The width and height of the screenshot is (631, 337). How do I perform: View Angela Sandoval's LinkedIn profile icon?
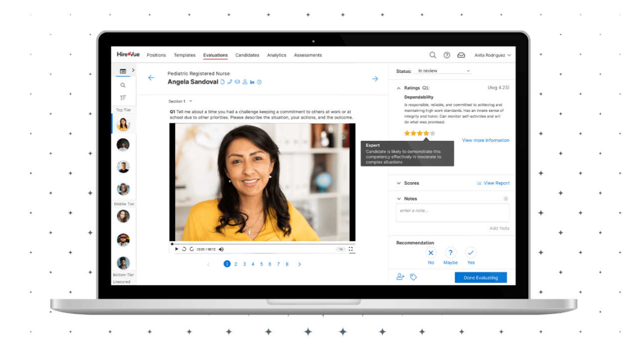252,82
